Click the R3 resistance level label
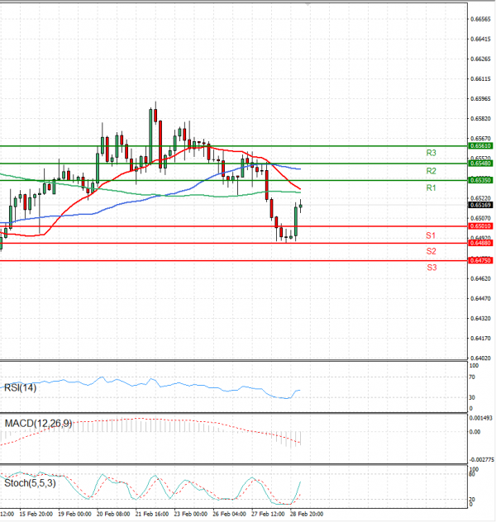The width and height of the screenshot is (496, 522). click(x=431, y=154)
